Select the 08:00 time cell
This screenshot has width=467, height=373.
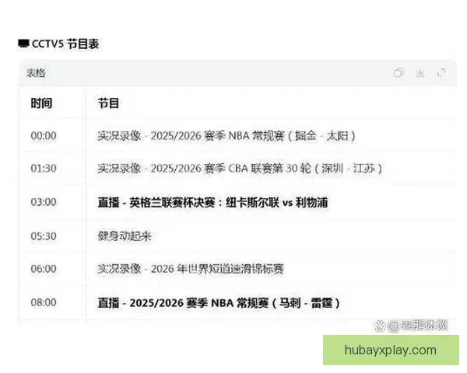tap(44, 302)
